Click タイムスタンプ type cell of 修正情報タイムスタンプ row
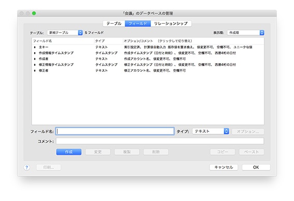This screenshot has height=201, width=294. 106,65
